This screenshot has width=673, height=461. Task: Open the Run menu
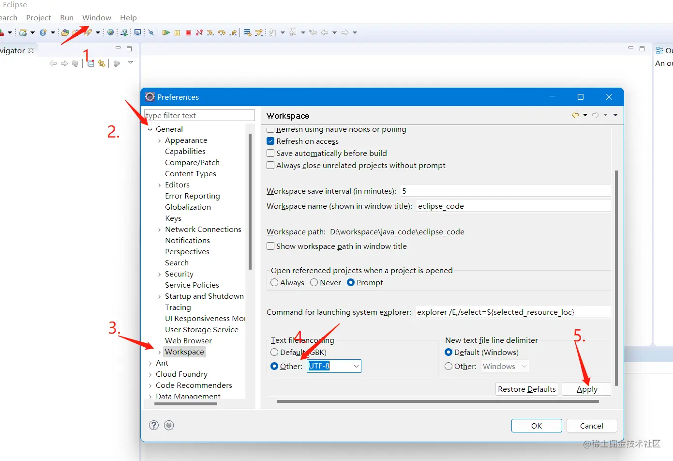pyautogui.click(x=67, y=18)
